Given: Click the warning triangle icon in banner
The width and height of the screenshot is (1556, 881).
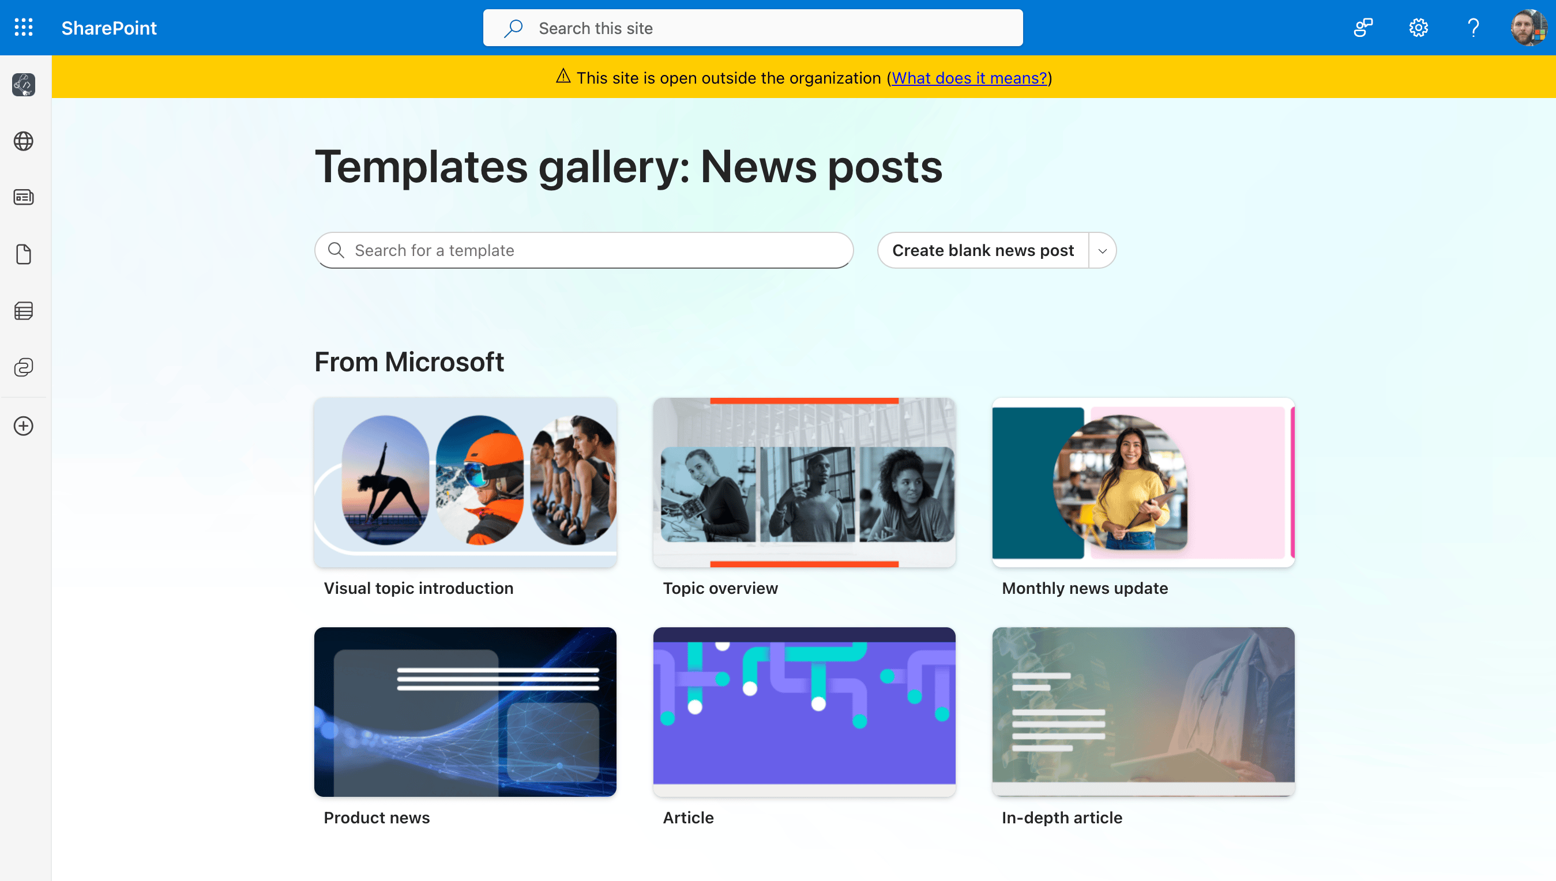Looking at the screenshot, I should click(x=563, y=76).
